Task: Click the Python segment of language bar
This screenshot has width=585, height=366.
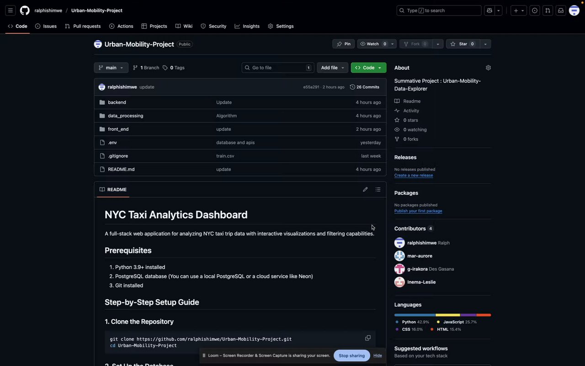Action: pyautogui.click(x=415, y=315)
